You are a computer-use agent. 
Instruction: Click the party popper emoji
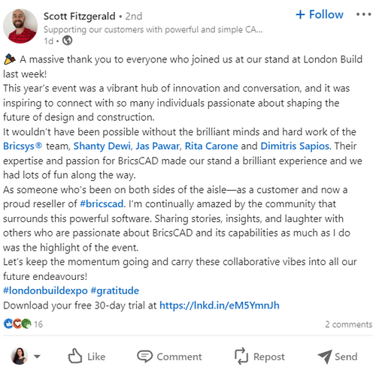(x=10, y=59)
